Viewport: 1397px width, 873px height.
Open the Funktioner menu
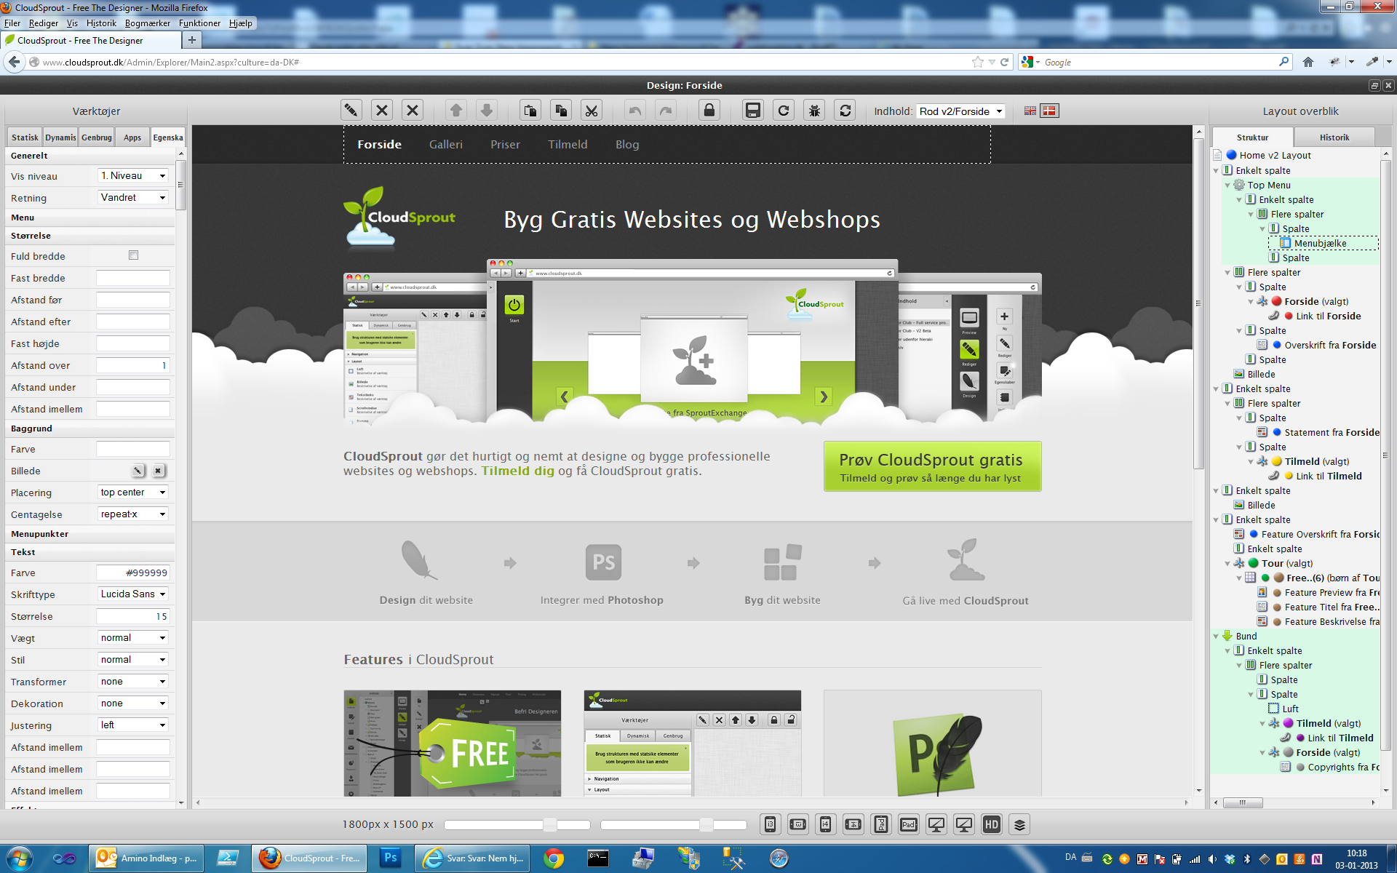pos(199,23)
